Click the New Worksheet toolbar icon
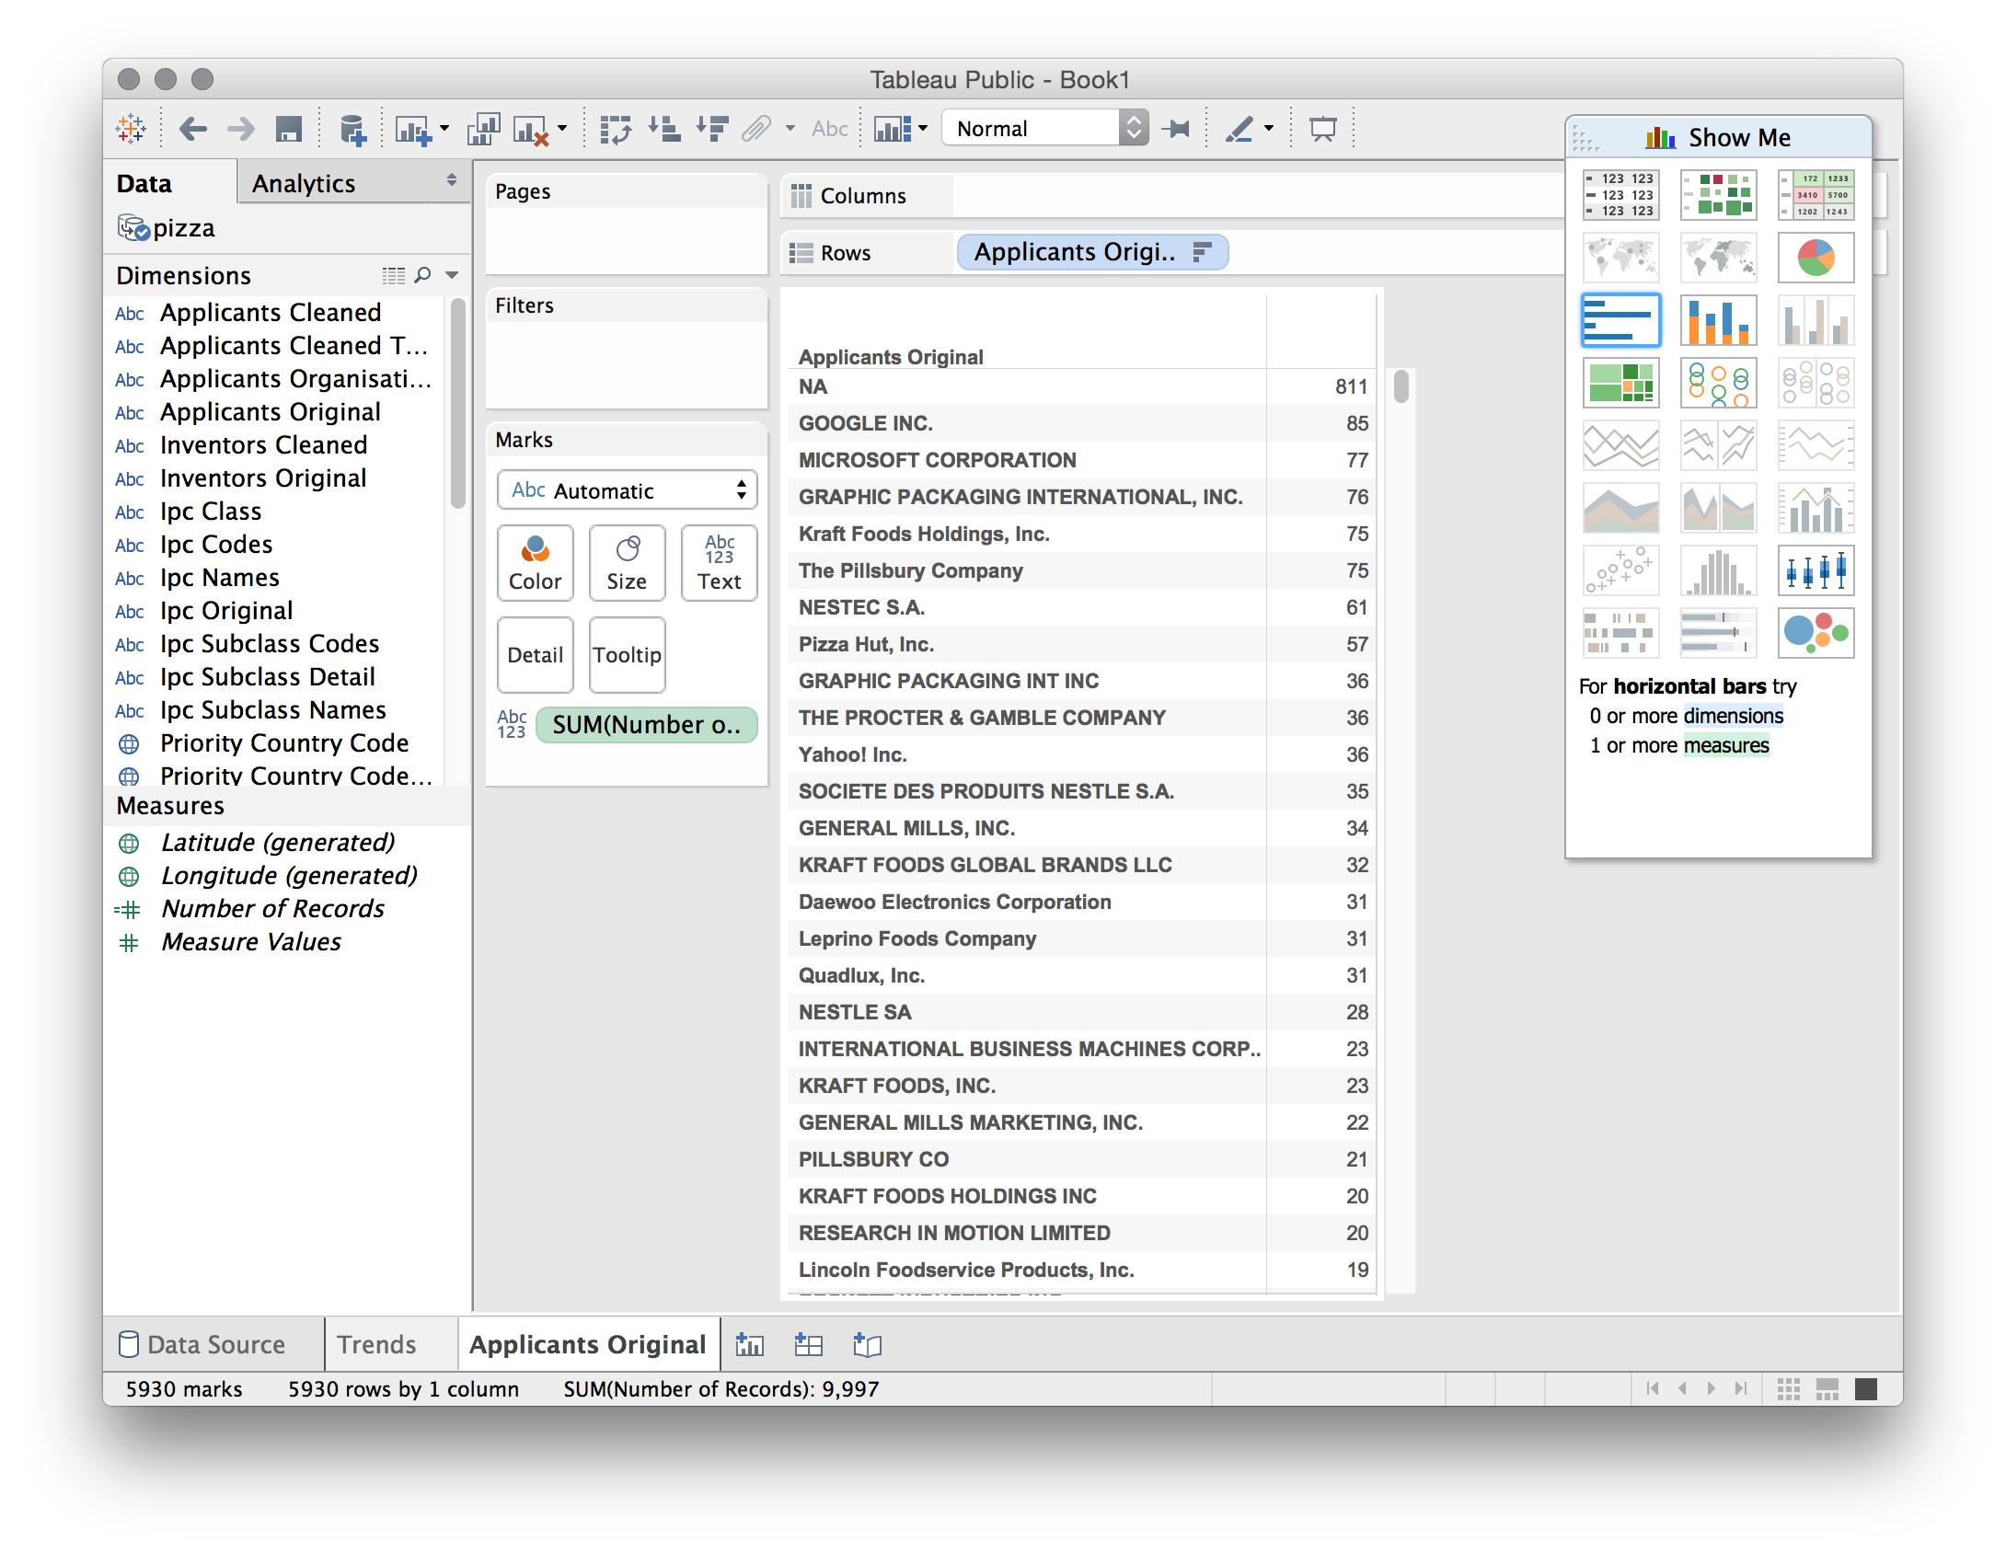The height and width of the screenshot is (1553, 2006). (413, 130)
